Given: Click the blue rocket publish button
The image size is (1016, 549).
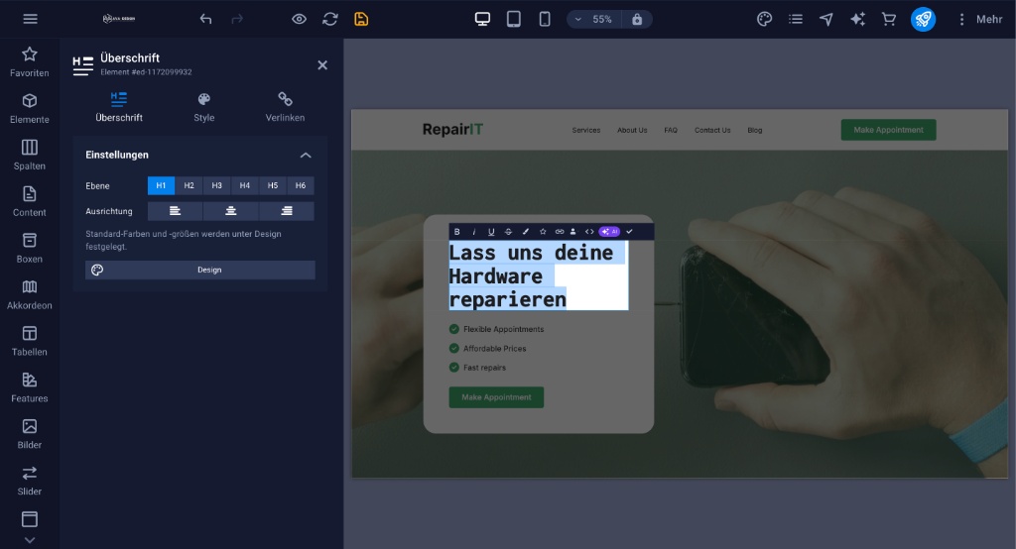Looking at the screenshot, I should 923,19.
